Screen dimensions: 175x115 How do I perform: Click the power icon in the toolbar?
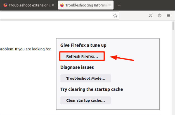point(160,16)
